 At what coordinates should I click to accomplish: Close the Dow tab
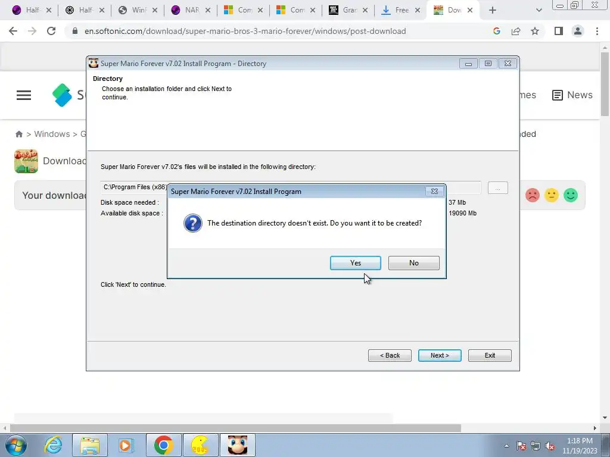pos(470,10)
